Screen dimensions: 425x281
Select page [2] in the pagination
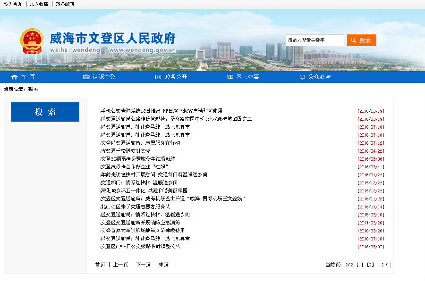(370, 264)
